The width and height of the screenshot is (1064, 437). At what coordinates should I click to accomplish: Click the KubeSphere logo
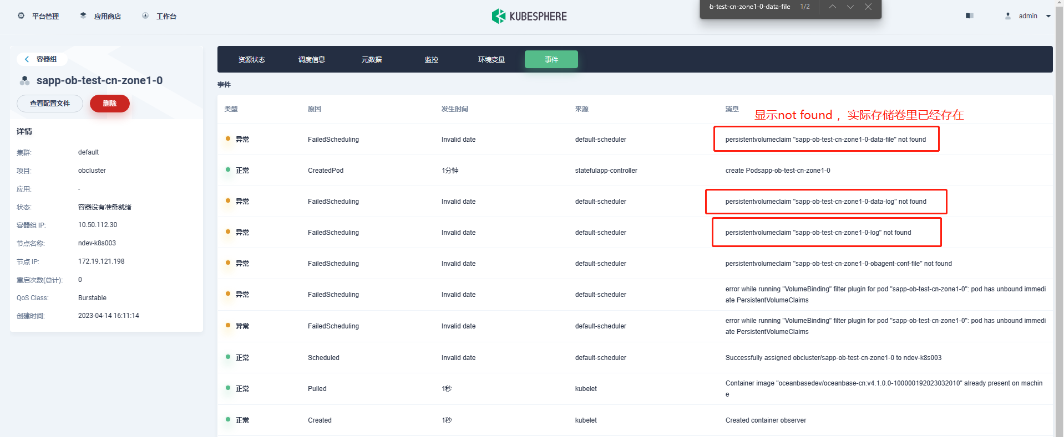(x=529, y=16)
